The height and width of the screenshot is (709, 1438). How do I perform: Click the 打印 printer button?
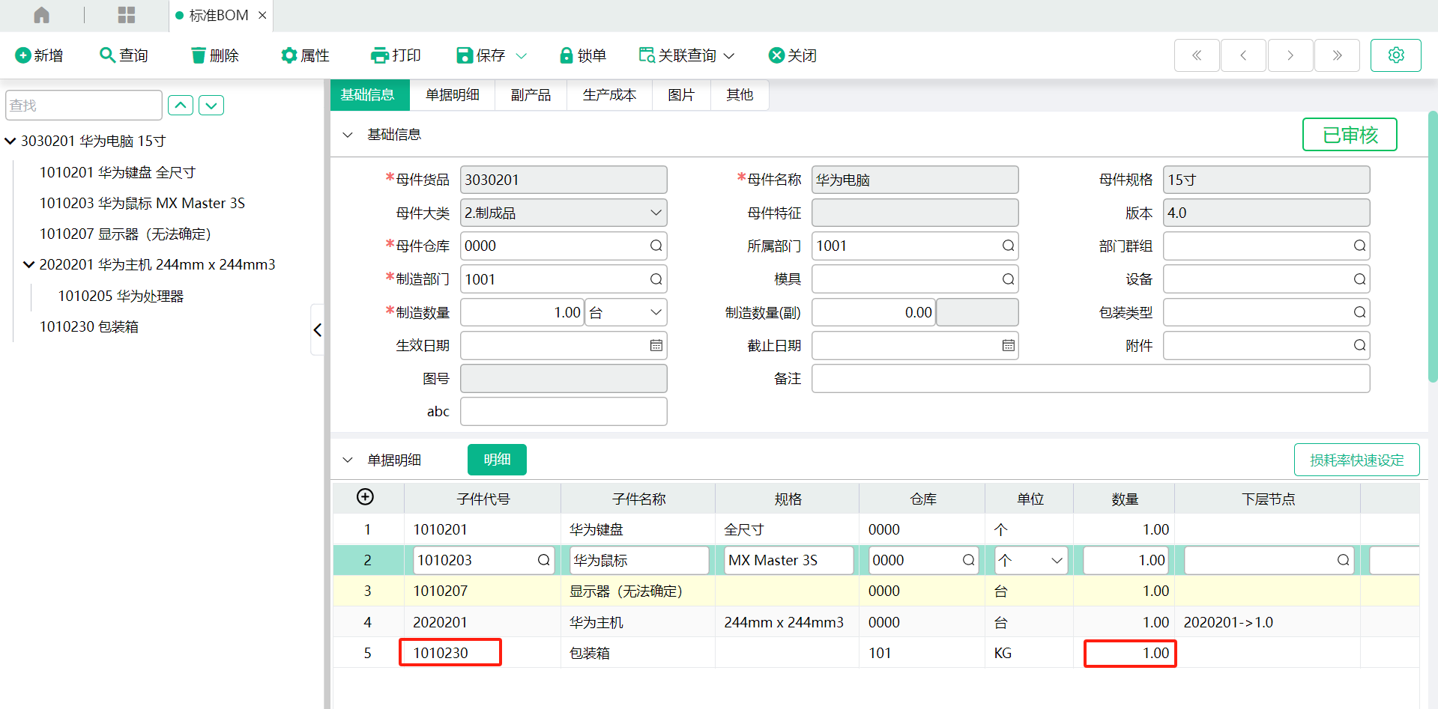click(396, 55)
